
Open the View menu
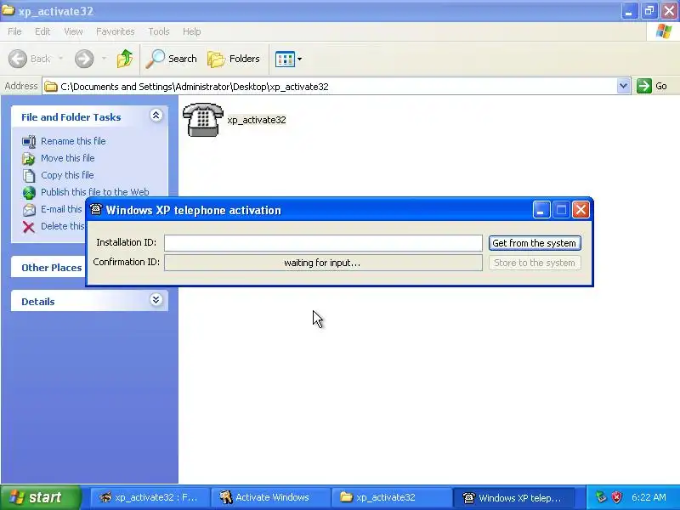pyautogui.click(x=73, y=31)
